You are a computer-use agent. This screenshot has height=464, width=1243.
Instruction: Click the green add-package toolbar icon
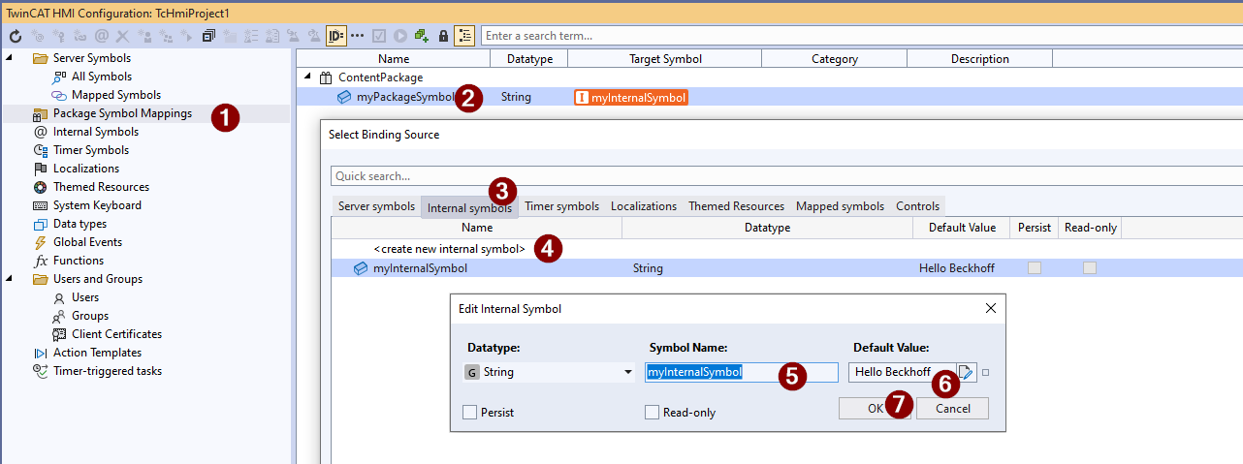coord(422,36)
